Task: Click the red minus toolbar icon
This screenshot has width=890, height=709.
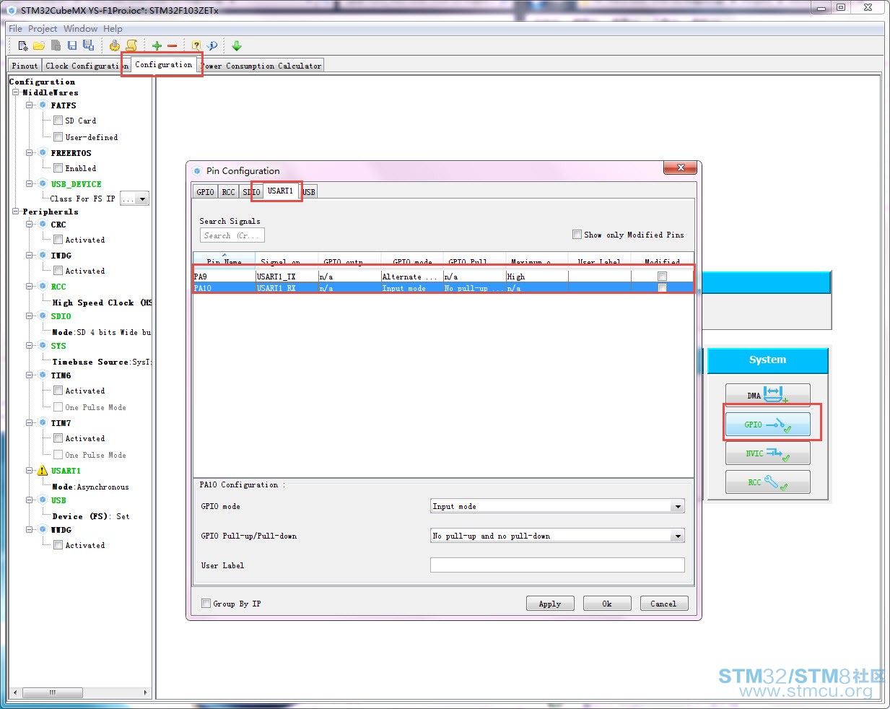Action: point(173,45)
